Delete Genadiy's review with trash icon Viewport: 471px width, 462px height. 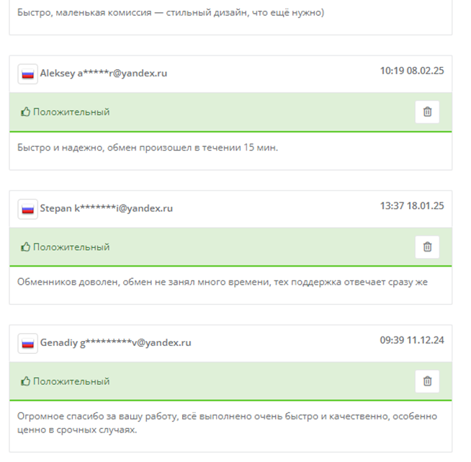pyautogui.click(x=427, y=381)
